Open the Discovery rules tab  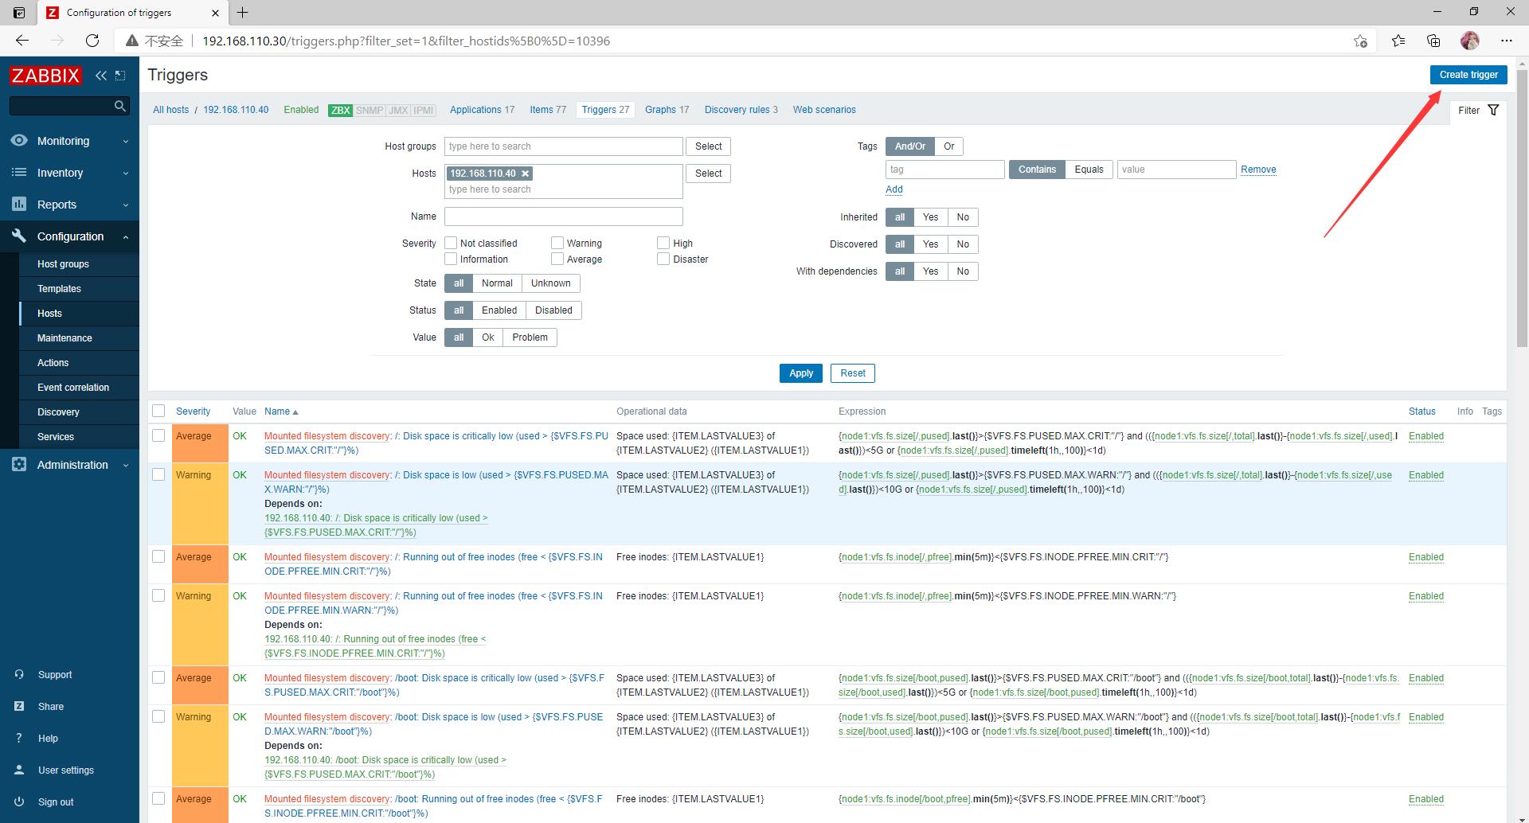tap(741, 110)
